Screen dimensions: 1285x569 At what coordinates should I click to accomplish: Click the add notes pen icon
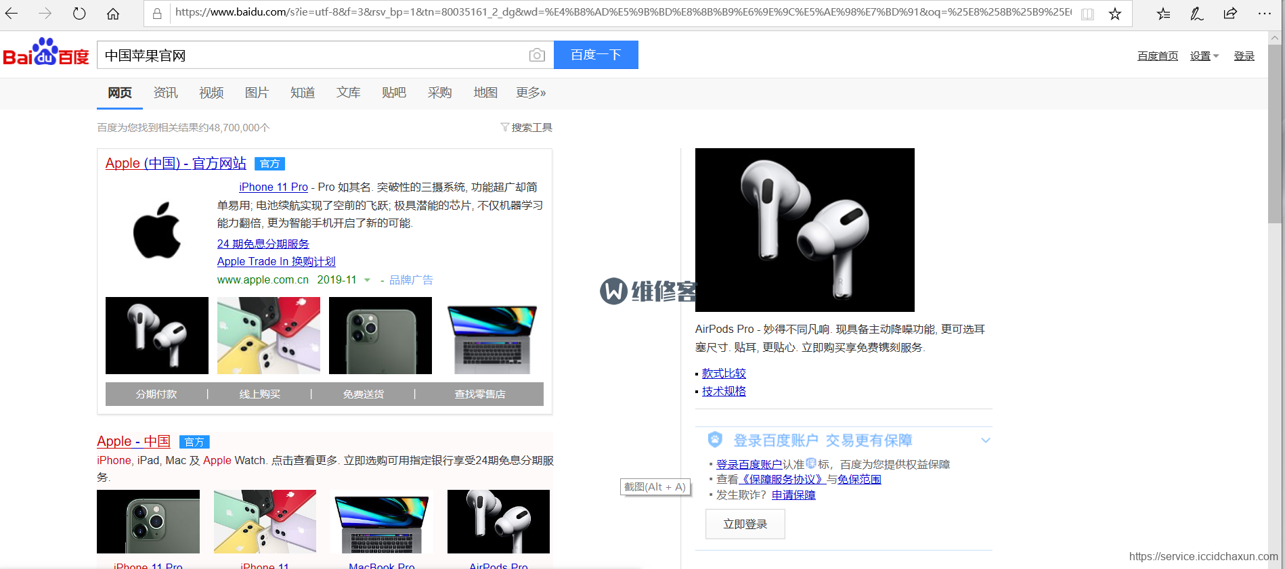pos(1197,14)
